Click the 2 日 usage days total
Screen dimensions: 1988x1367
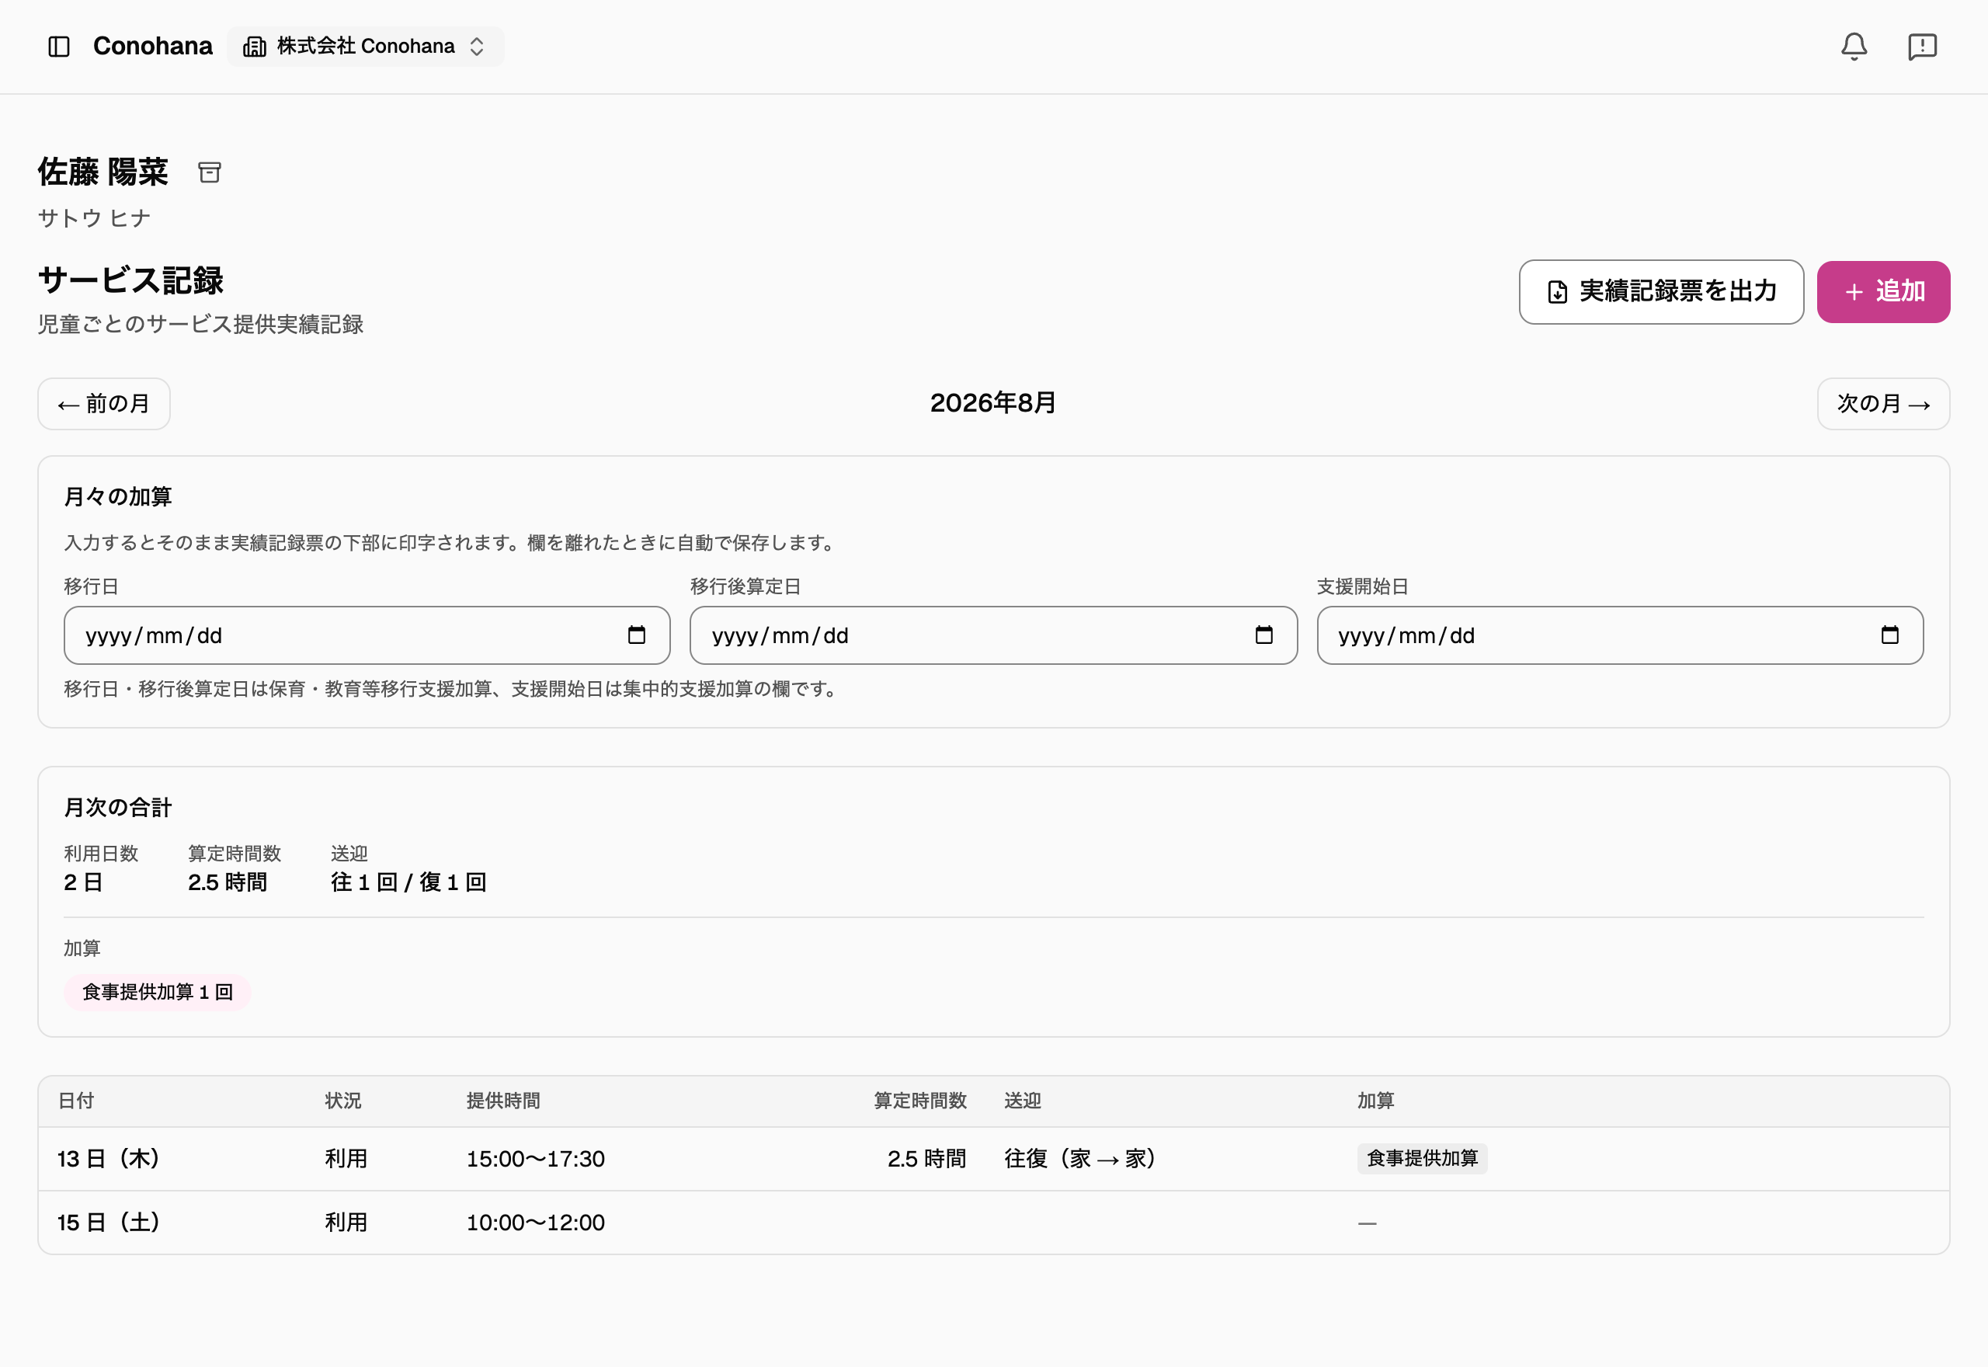coord(83,882)
